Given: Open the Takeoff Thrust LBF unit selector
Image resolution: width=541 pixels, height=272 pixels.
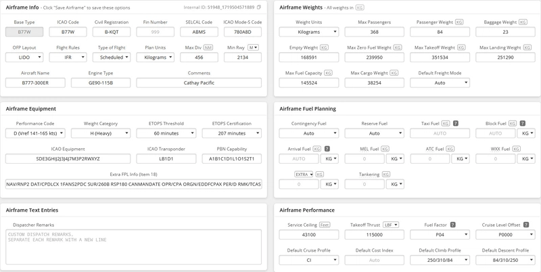Looking at the screenshot, I should [391, 225].
